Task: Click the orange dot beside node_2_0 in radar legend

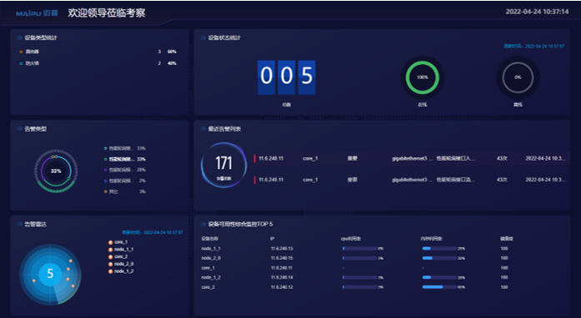Action: pos(110,265)
